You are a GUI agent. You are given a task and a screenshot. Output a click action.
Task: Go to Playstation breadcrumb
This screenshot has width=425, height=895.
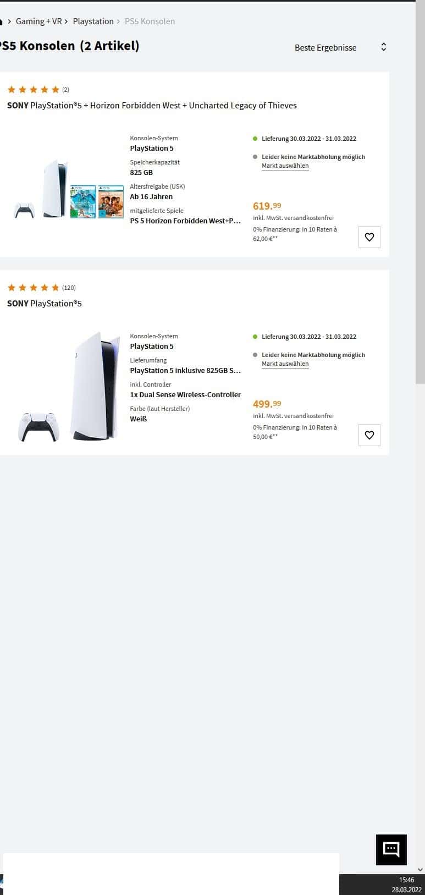pos(93,21)
